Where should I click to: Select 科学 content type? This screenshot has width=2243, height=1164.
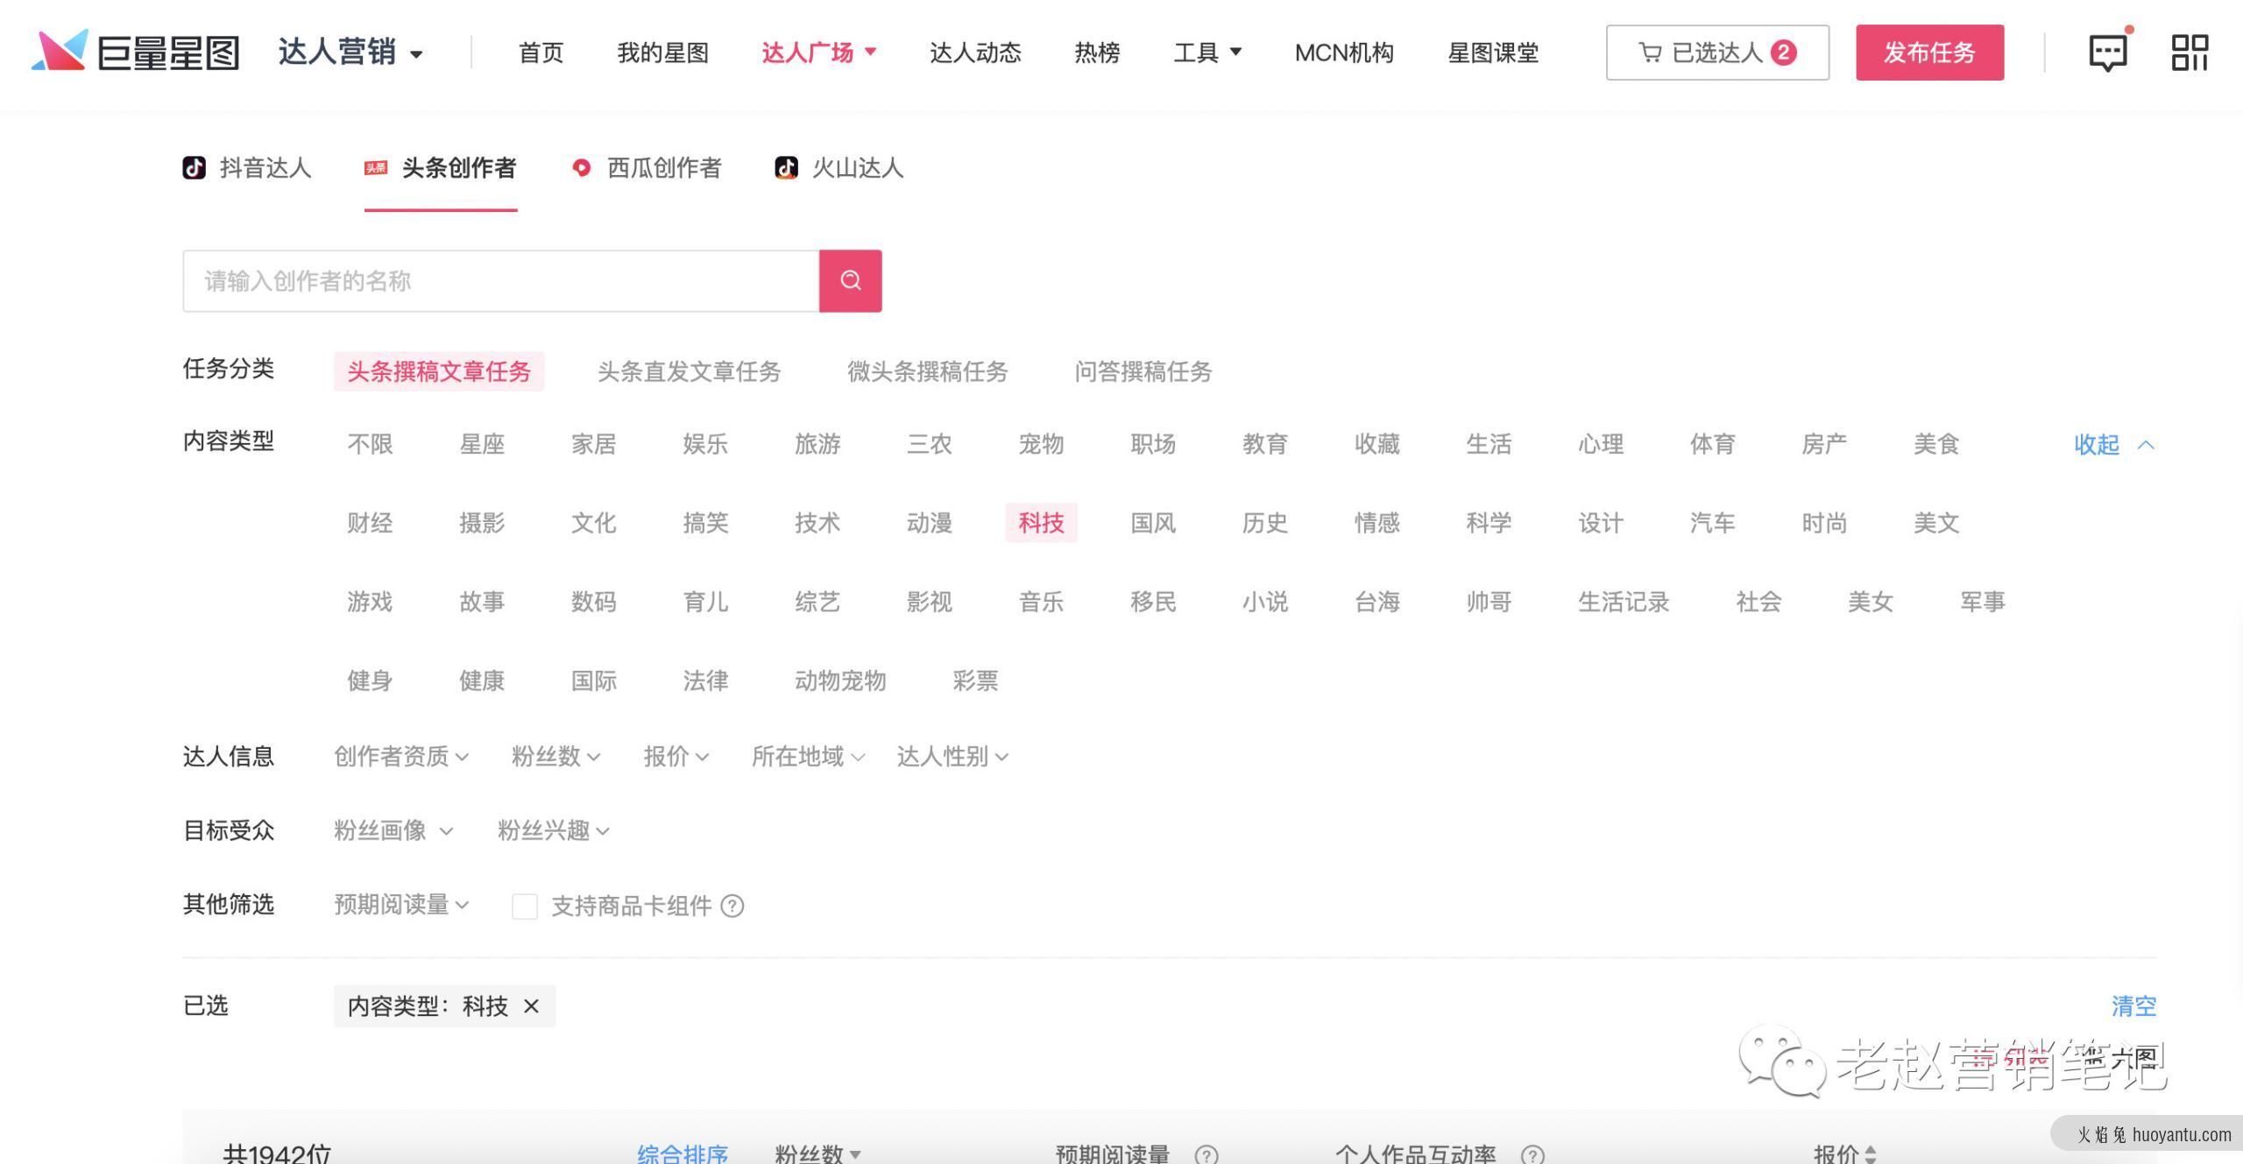point(1489,523)
